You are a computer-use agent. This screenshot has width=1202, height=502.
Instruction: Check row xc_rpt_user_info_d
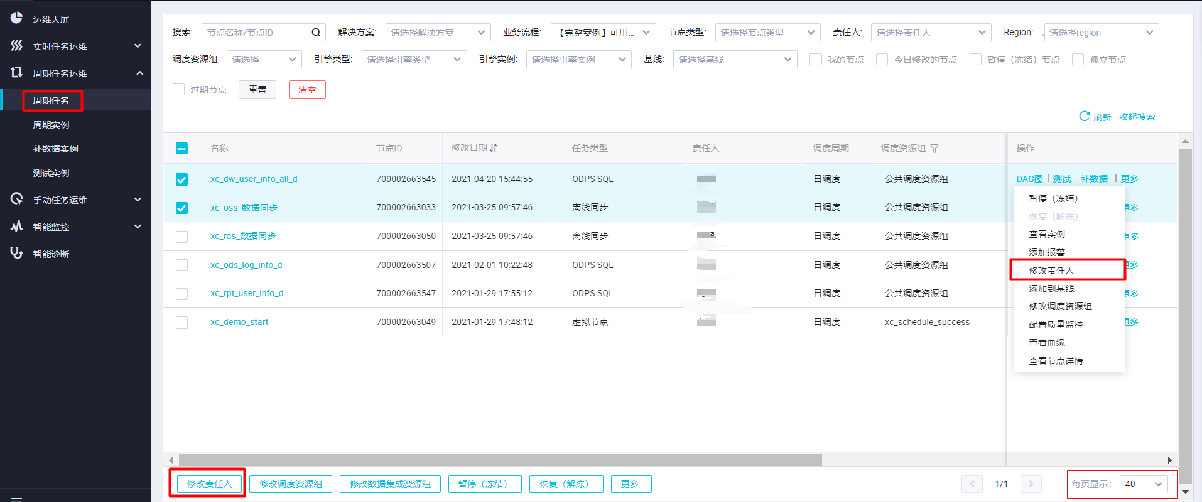181,294
